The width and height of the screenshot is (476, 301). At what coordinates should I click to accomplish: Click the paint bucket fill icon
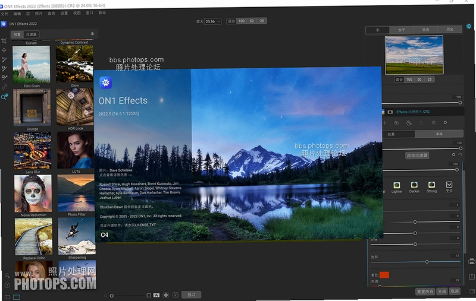(409, 123)
